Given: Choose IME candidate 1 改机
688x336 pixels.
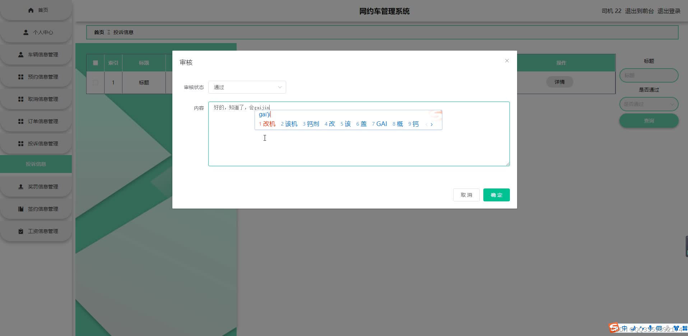Looking at the screenshot, I should pyautogui.click(x=267, y=124).
